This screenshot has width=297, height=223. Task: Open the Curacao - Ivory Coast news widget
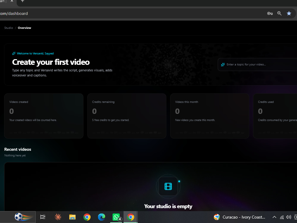coord(239,217)
